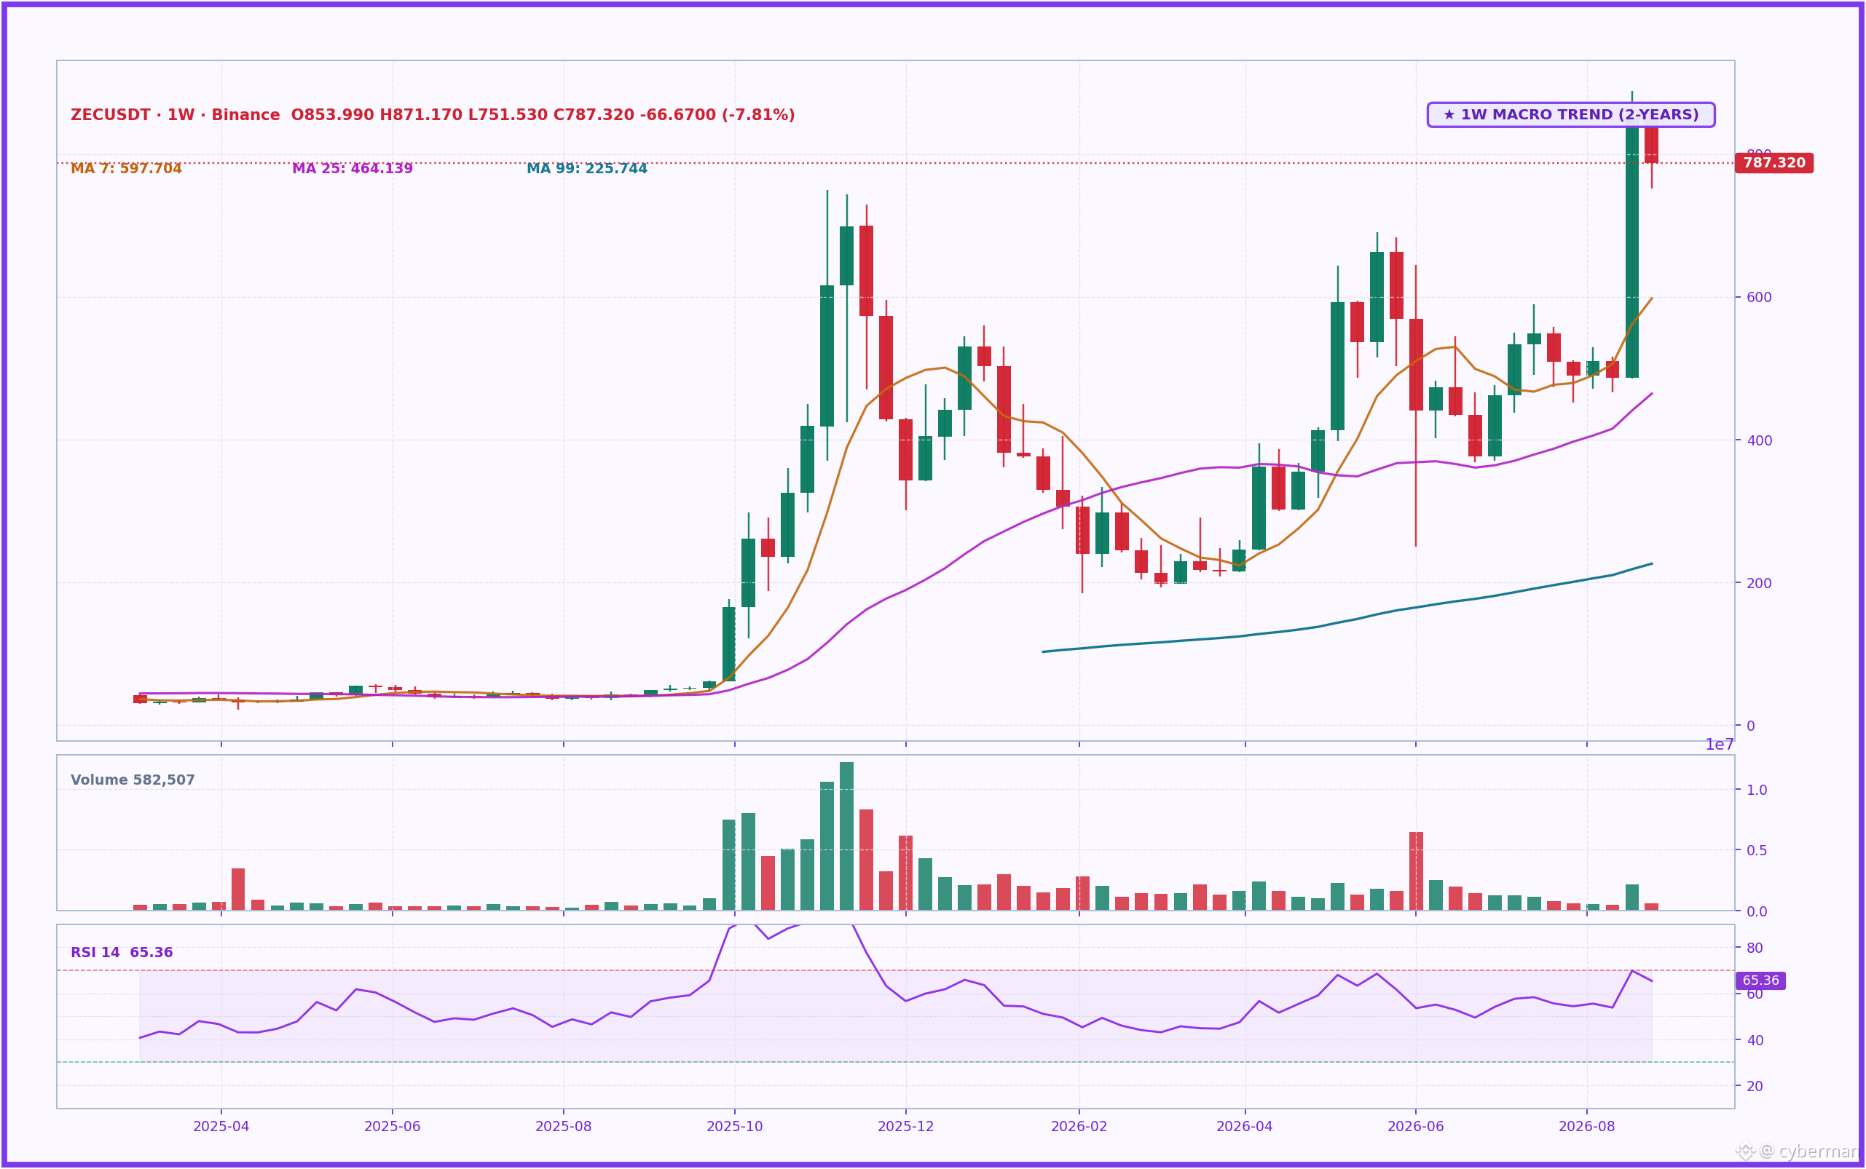Click the 2025-10 date axis label
Screen dimensions: 1866x1169
pos(734,1127)
